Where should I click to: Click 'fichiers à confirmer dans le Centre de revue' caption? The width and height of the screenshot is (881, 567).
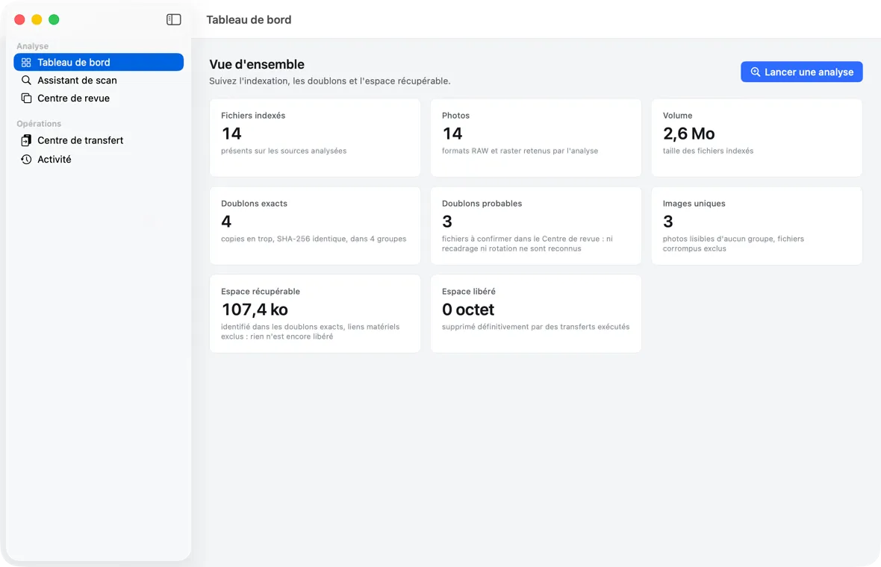click(527, 244)
